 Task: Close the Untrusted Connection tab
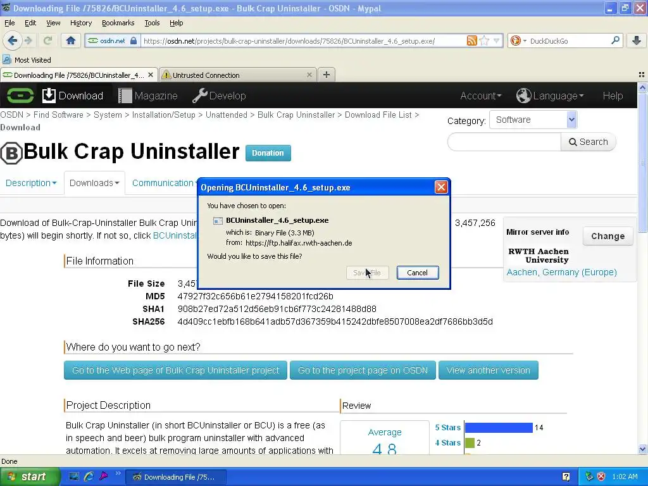click(309, 75)
